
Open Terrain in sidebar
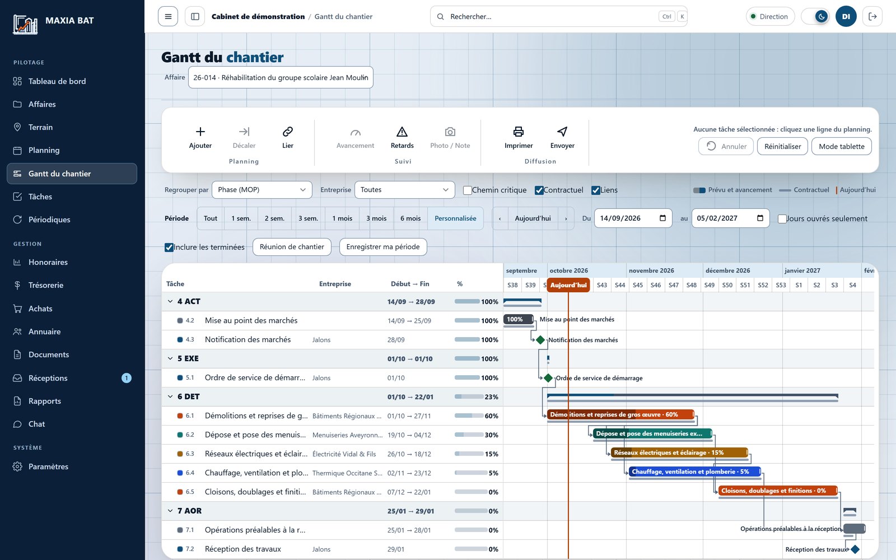click(x=72, y=127)
